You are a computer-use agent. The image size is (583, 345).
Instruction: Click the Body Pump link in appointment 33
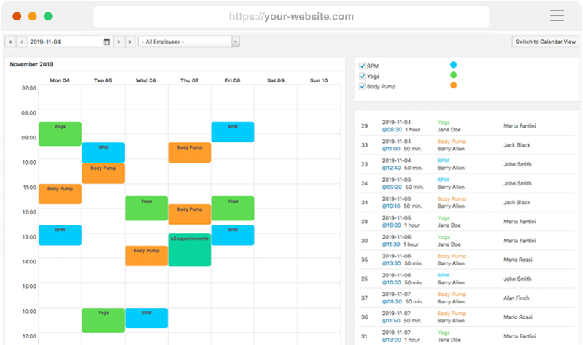(x=451, y=142)
